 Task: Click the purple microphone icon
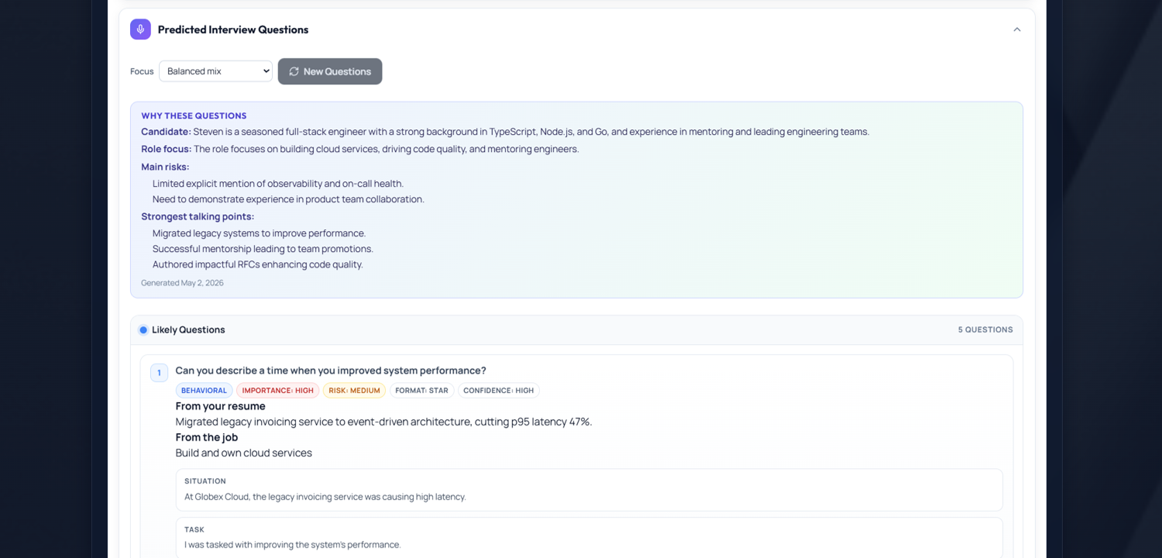click(140, 29)
